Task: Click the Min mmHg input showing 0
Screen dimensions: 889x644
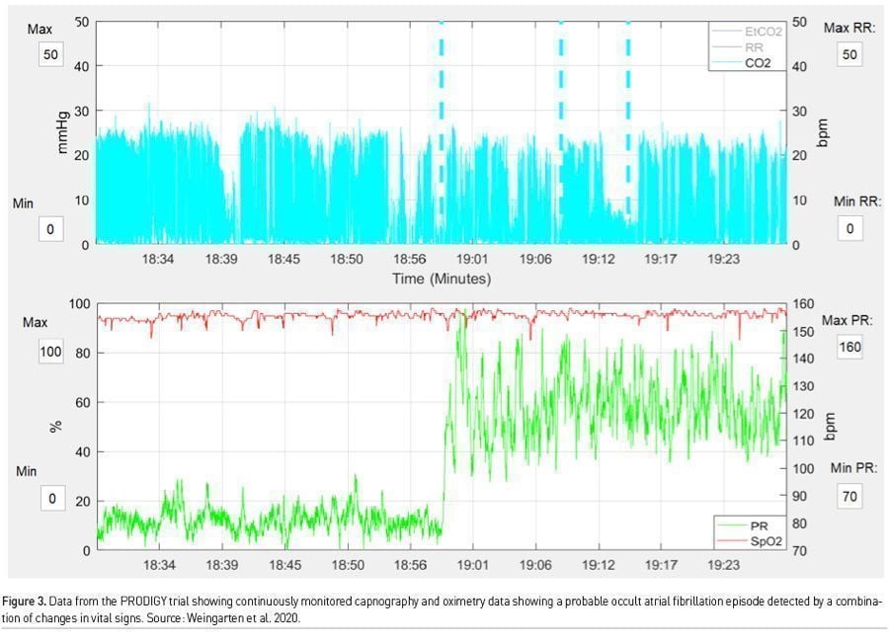Action: point(50,229)
